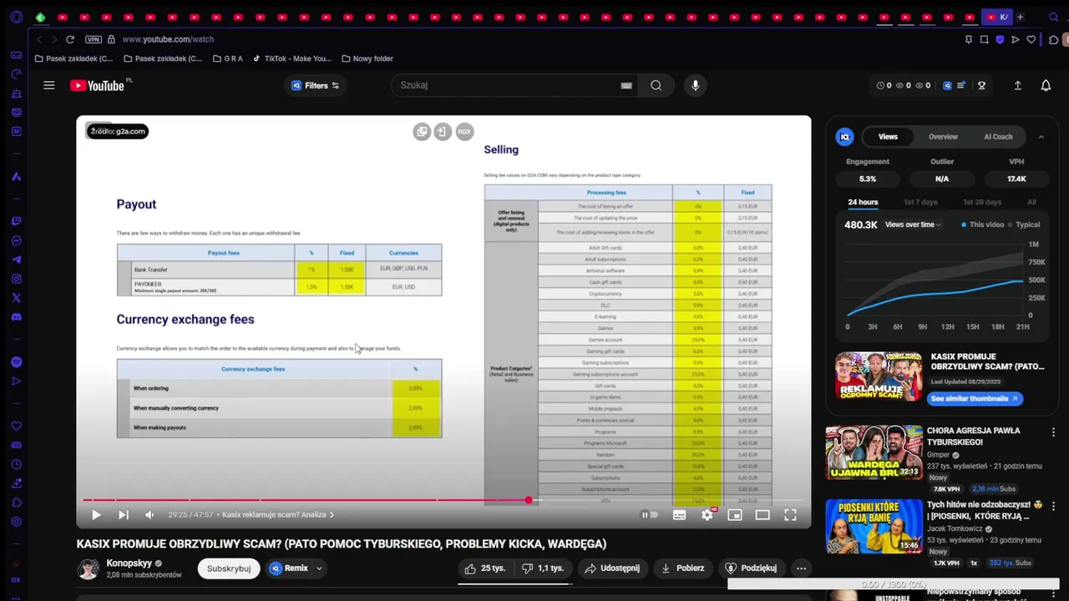
Task: Open the browser extensions cube icon
Action: (x=1053, y=39)
